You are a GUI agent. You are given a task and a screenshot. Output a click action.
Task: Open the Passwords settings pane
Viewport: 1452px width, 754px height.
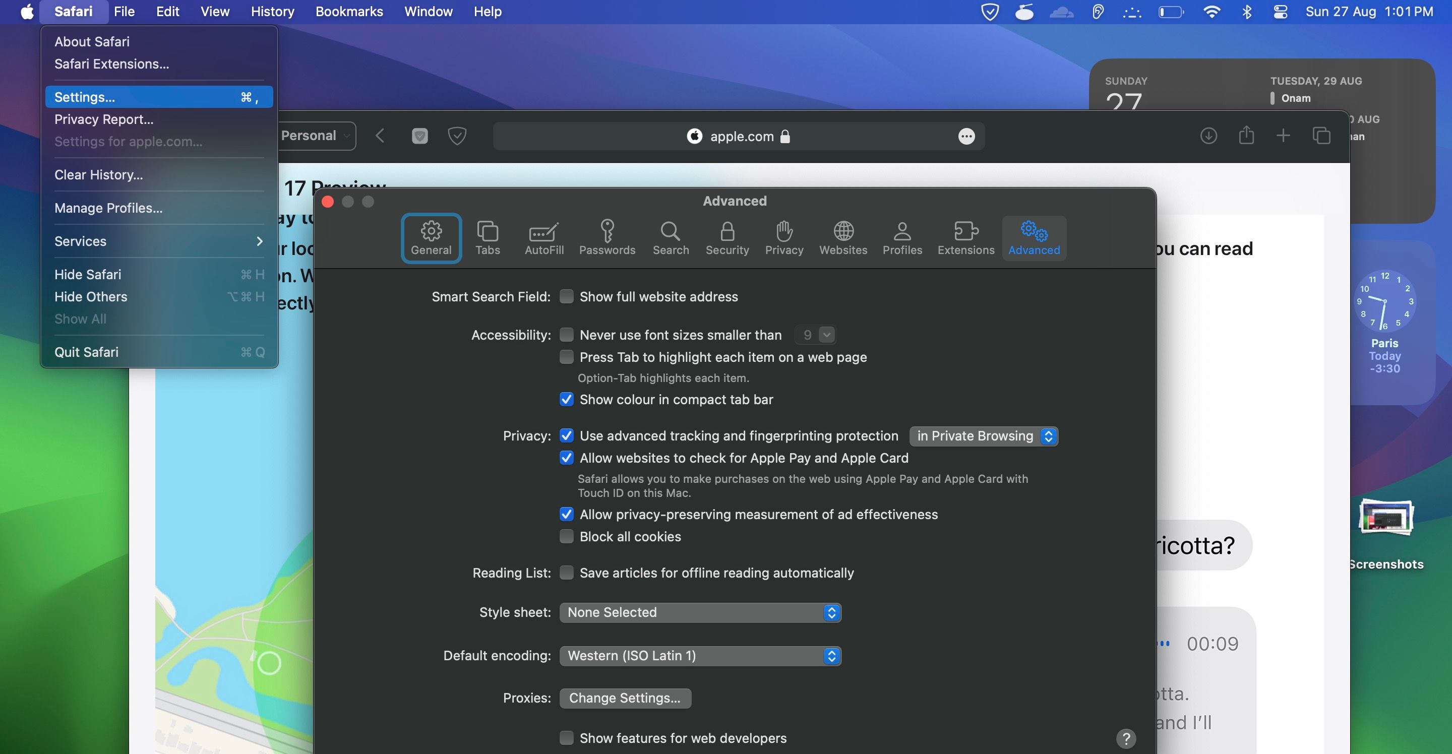tap(608, 238)
